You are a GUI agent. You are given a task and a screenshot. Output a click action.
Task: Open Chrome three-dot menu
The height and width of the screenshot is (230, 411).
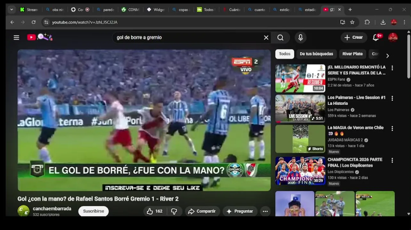pyautogui.click(x=405, y=22)
